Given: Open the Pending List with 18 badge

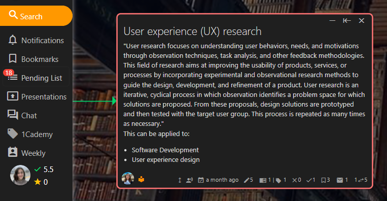Looking at the screenshot, I should point(36,78).
